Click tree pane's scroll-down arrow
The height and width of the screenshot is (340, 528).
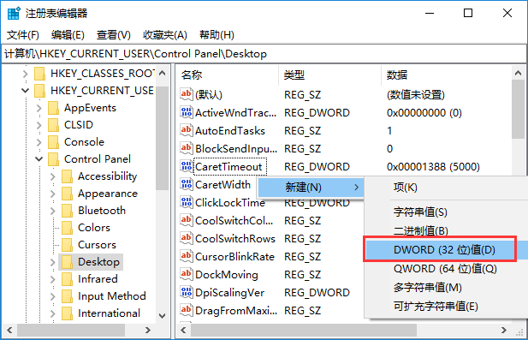pyautogui.click(x=163, y=316)
